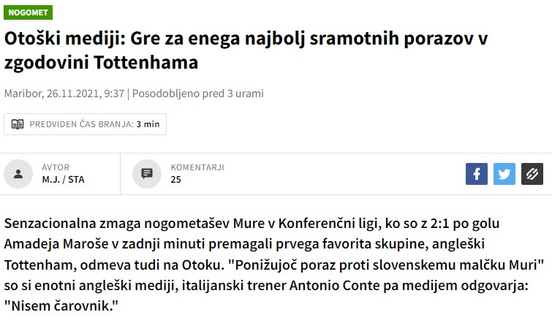Click the comment count 25
The image size is (552, 323).
tap(175, 180)
